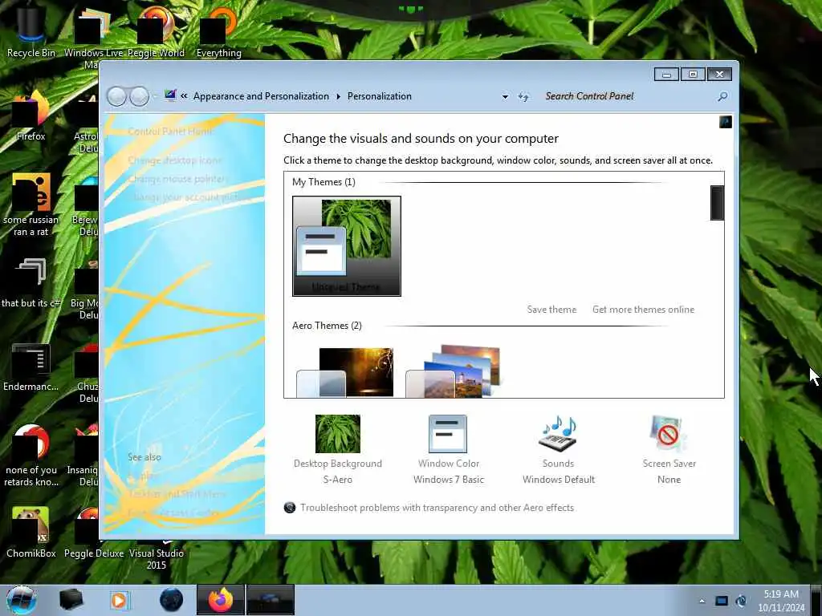
Task: Click the monitor icon in system tray
Action: coord(722,601)
